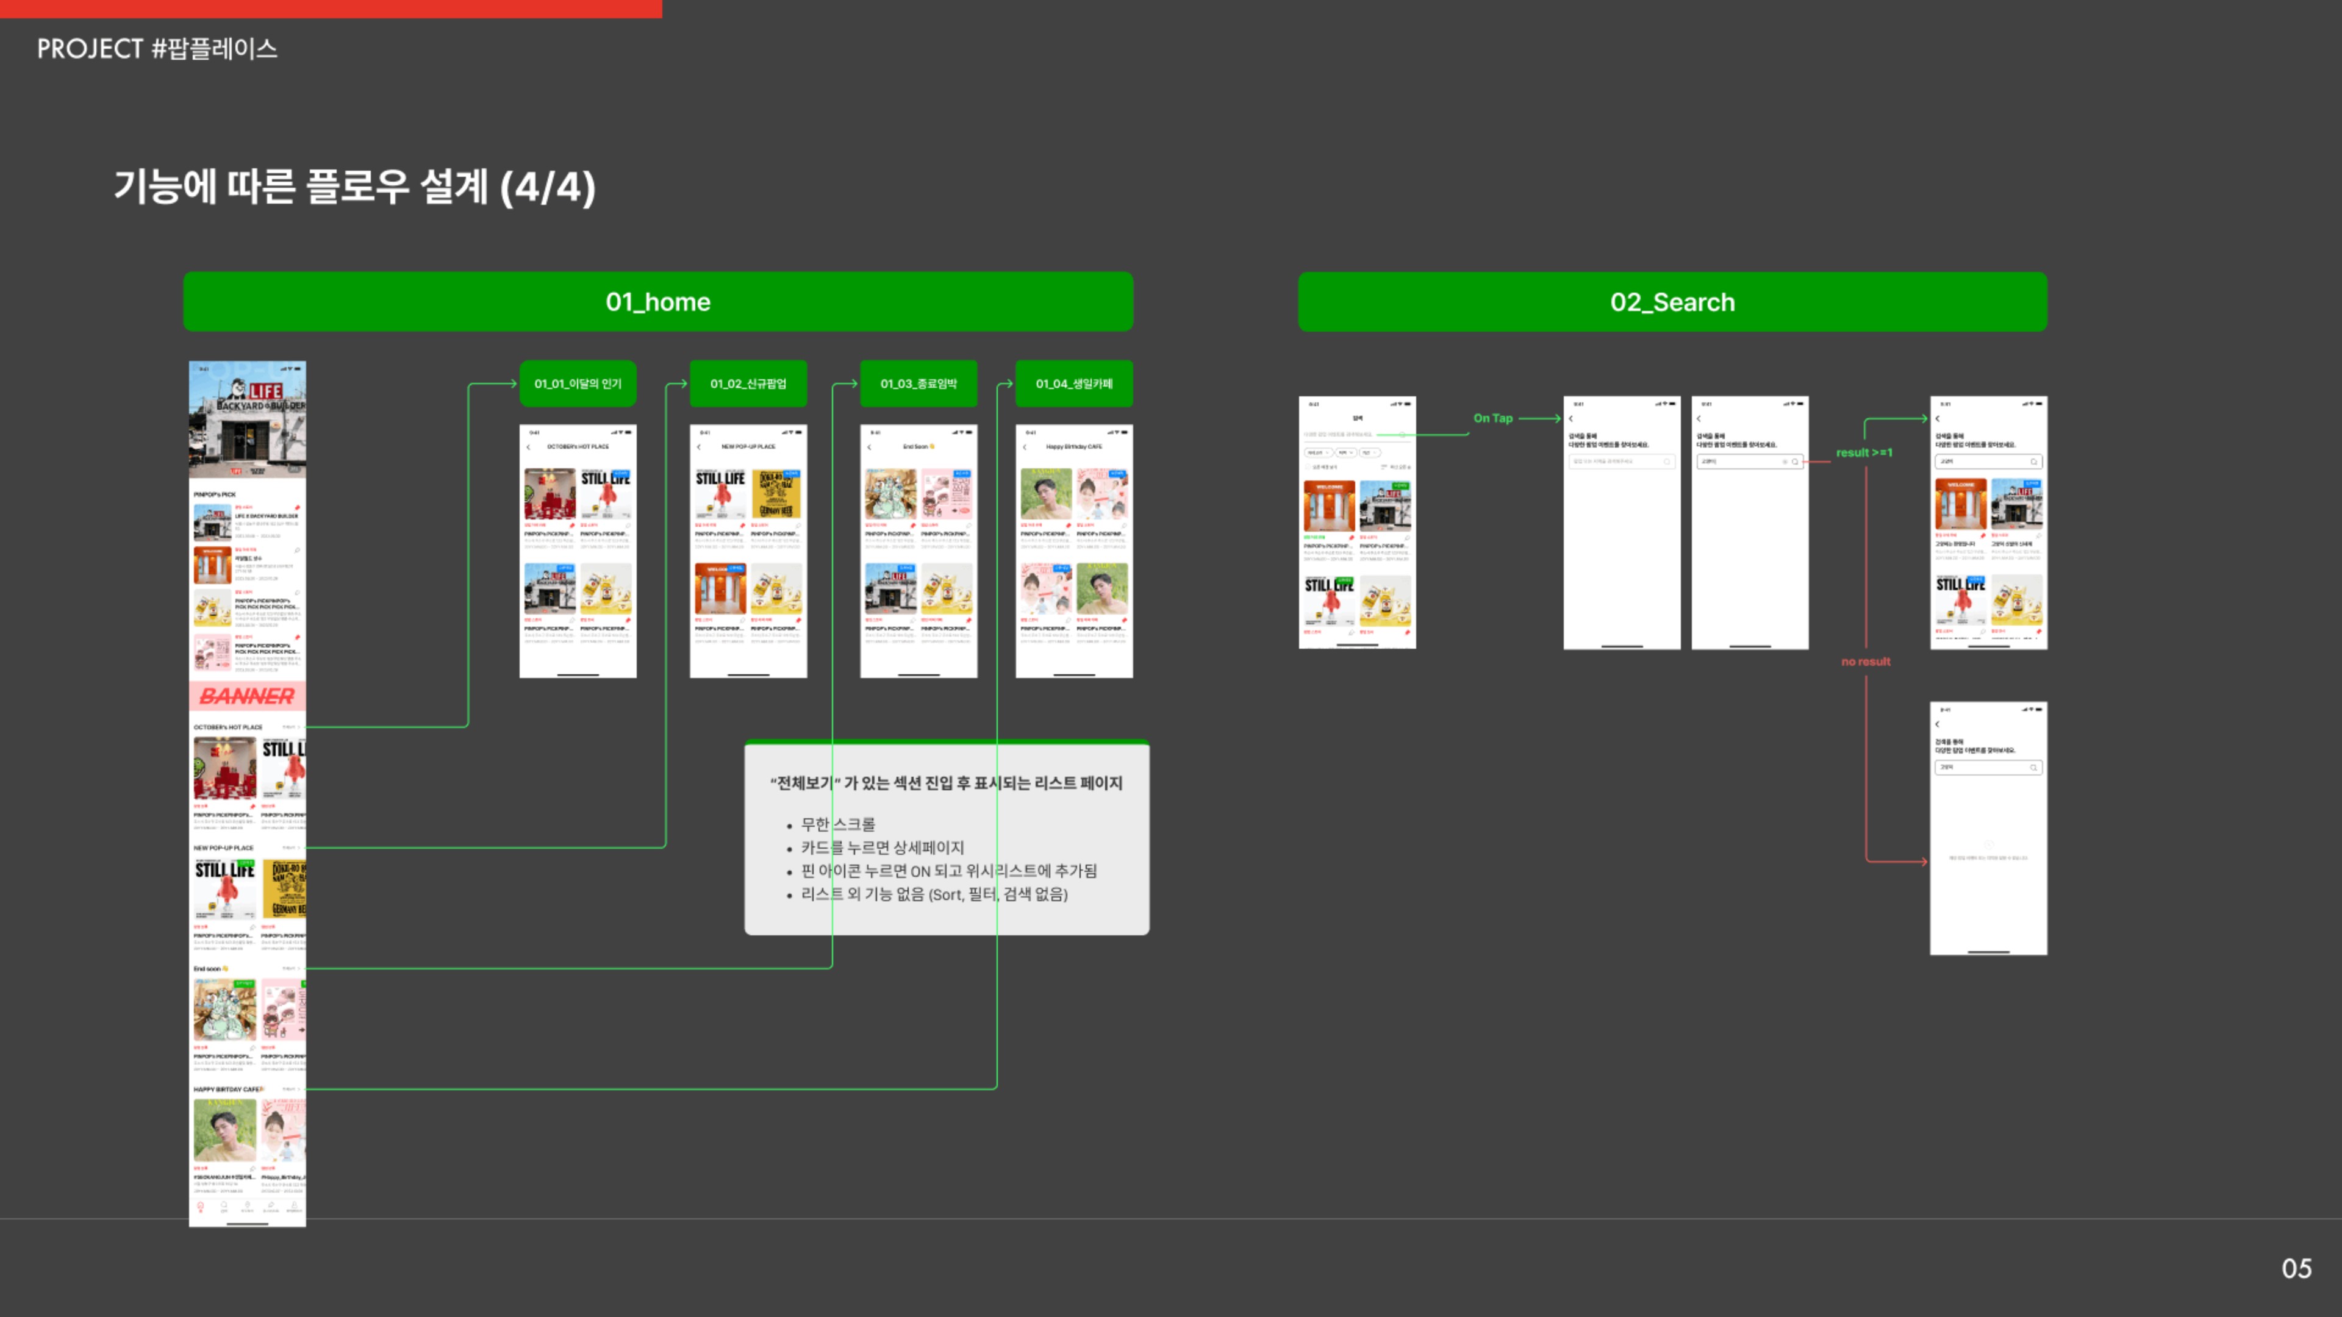Click search input on the search main screen

coord(1356,435)
